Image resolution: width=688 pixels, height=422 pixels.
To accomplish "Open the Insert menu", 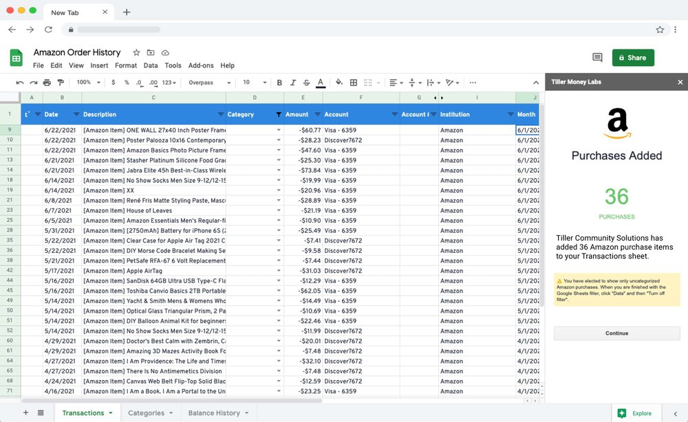I will [x=99, y=65].
